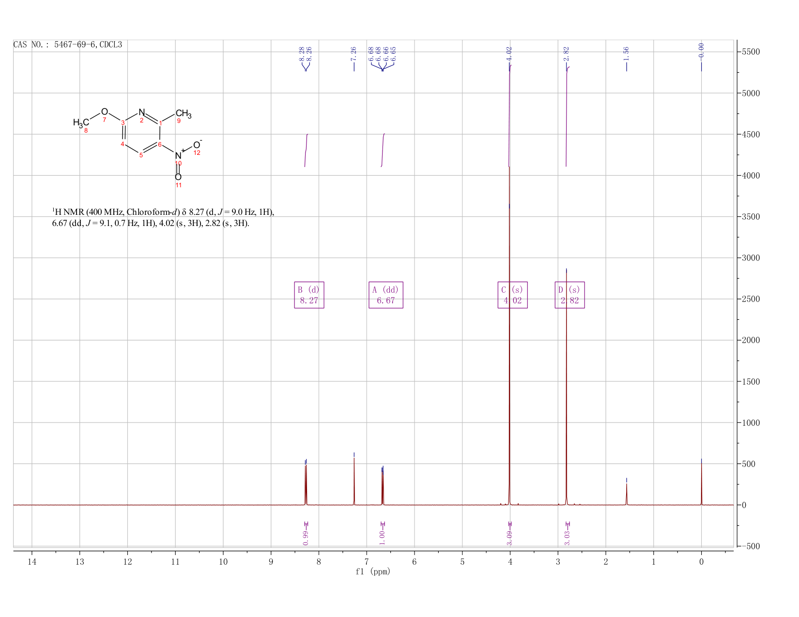The width and height of the screenshot is (799, 617).
Task: Click the 8.28 peak label at top
Action: (302, 53)
